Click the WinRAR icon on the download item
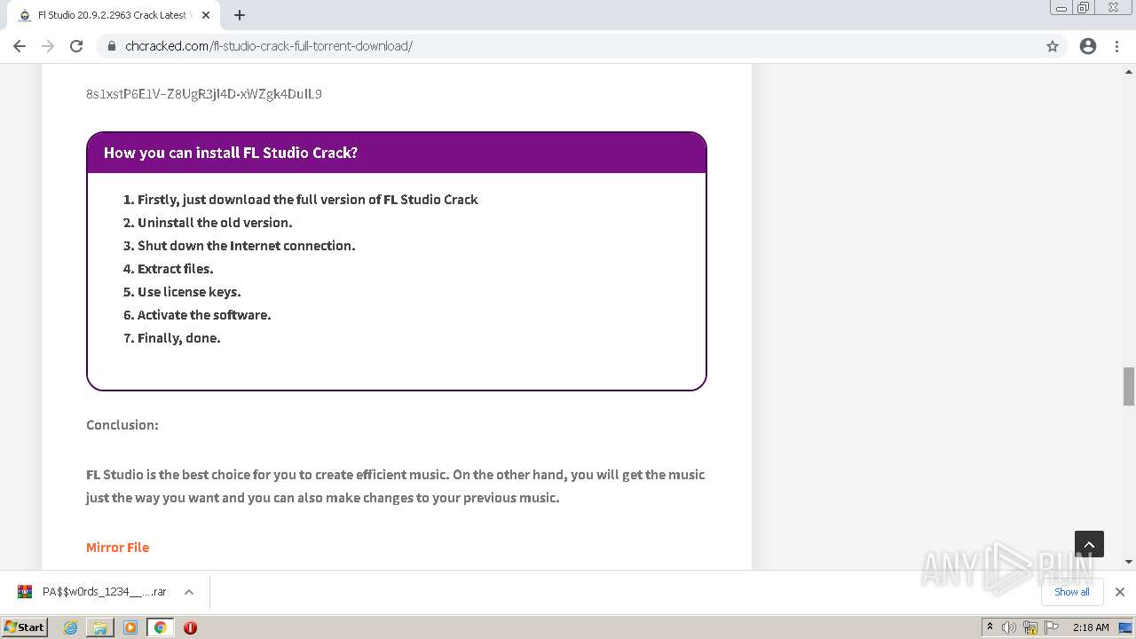The height and width of the screenshot is (639, 1136). [x=25, y=592]
